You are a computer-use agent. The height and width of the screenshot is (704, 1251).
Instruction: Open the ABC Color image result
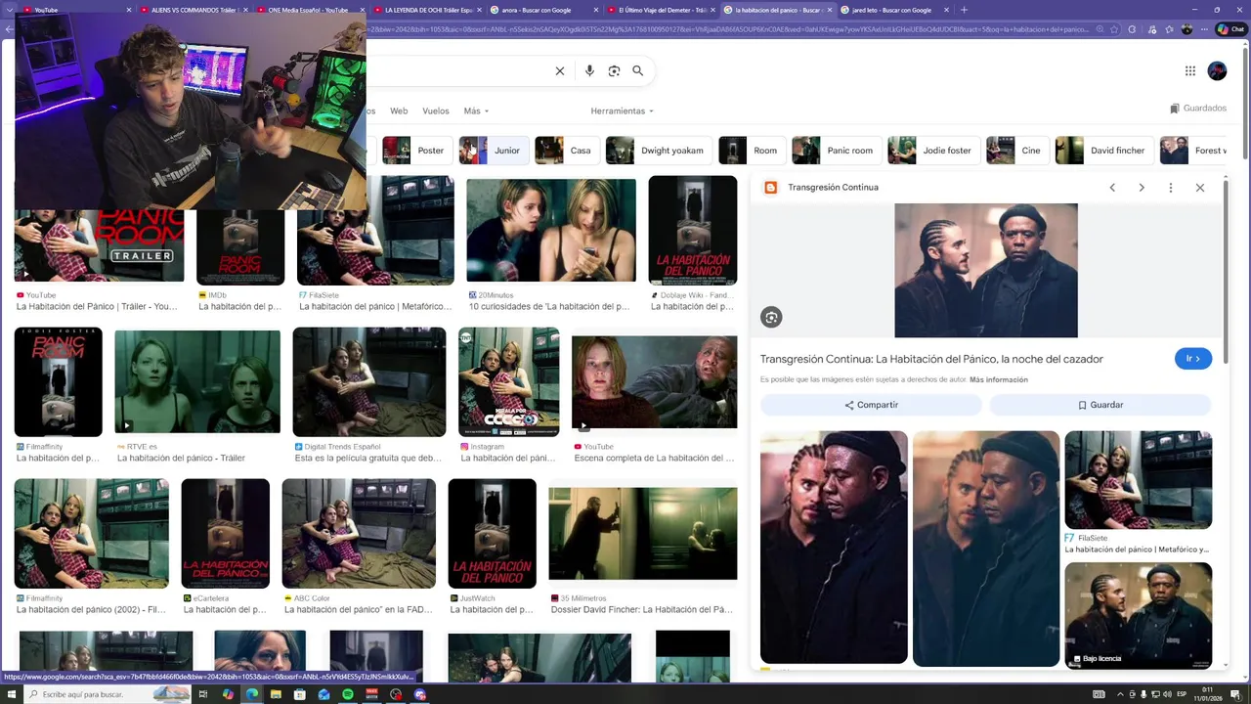[x=359, y=533]
